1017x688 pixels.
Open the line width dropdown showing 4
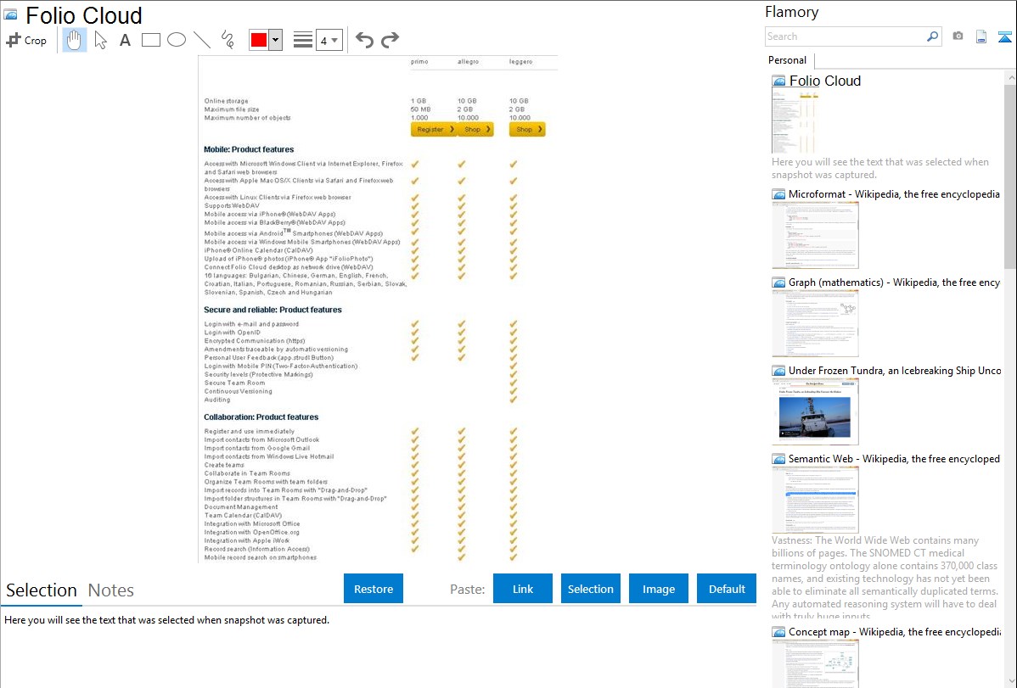tap(329, 40)
